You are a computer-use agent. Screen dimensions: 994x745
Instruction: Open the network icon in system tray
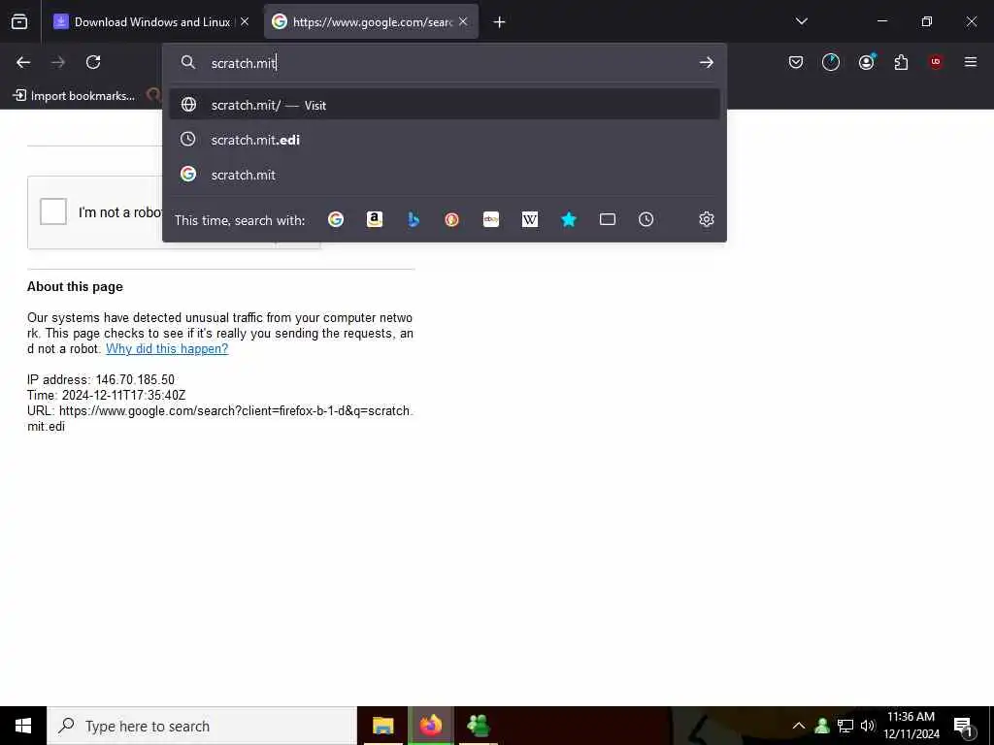click(845, 726)
